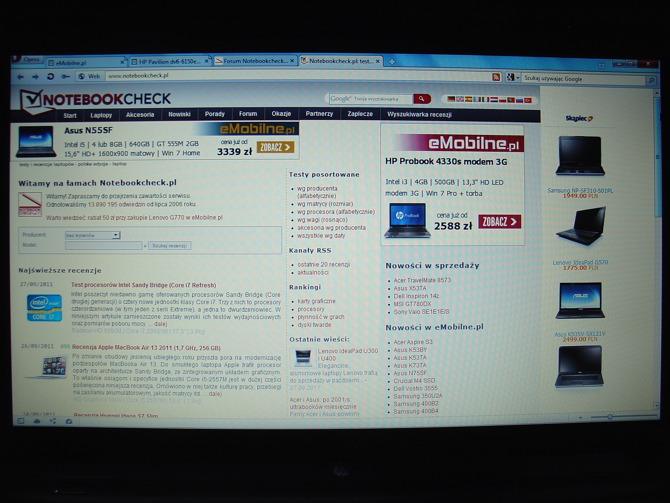Open the password wand key icon
The height and width of the screenshot is (503, 670).
(x=65, y=76)
